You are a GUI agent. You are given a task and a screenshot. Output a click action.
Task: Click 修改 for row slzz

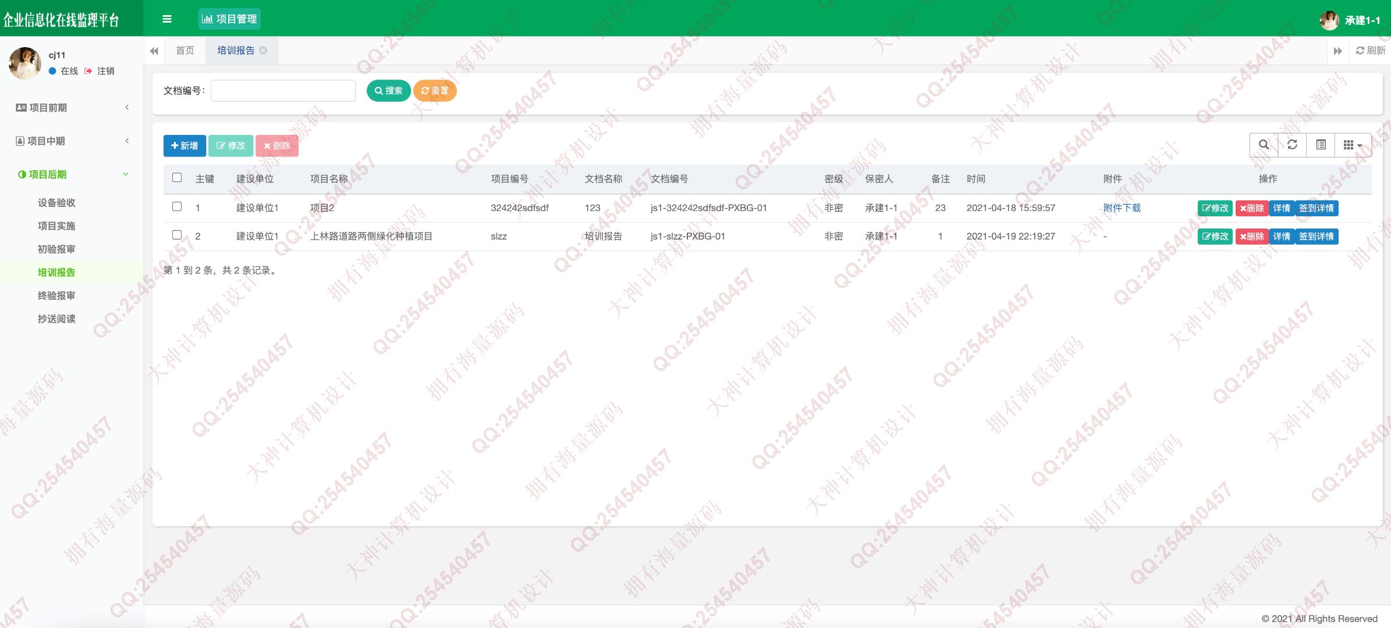pos(1215,237)
